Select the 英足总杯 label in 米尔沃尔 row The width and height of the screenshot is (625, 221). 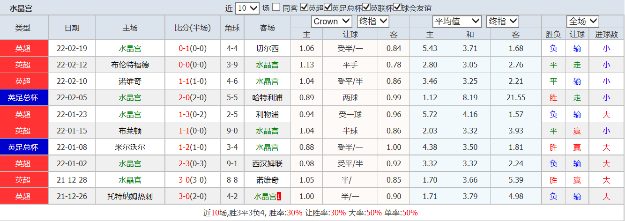pyautogui.click(x=23, y=147)
